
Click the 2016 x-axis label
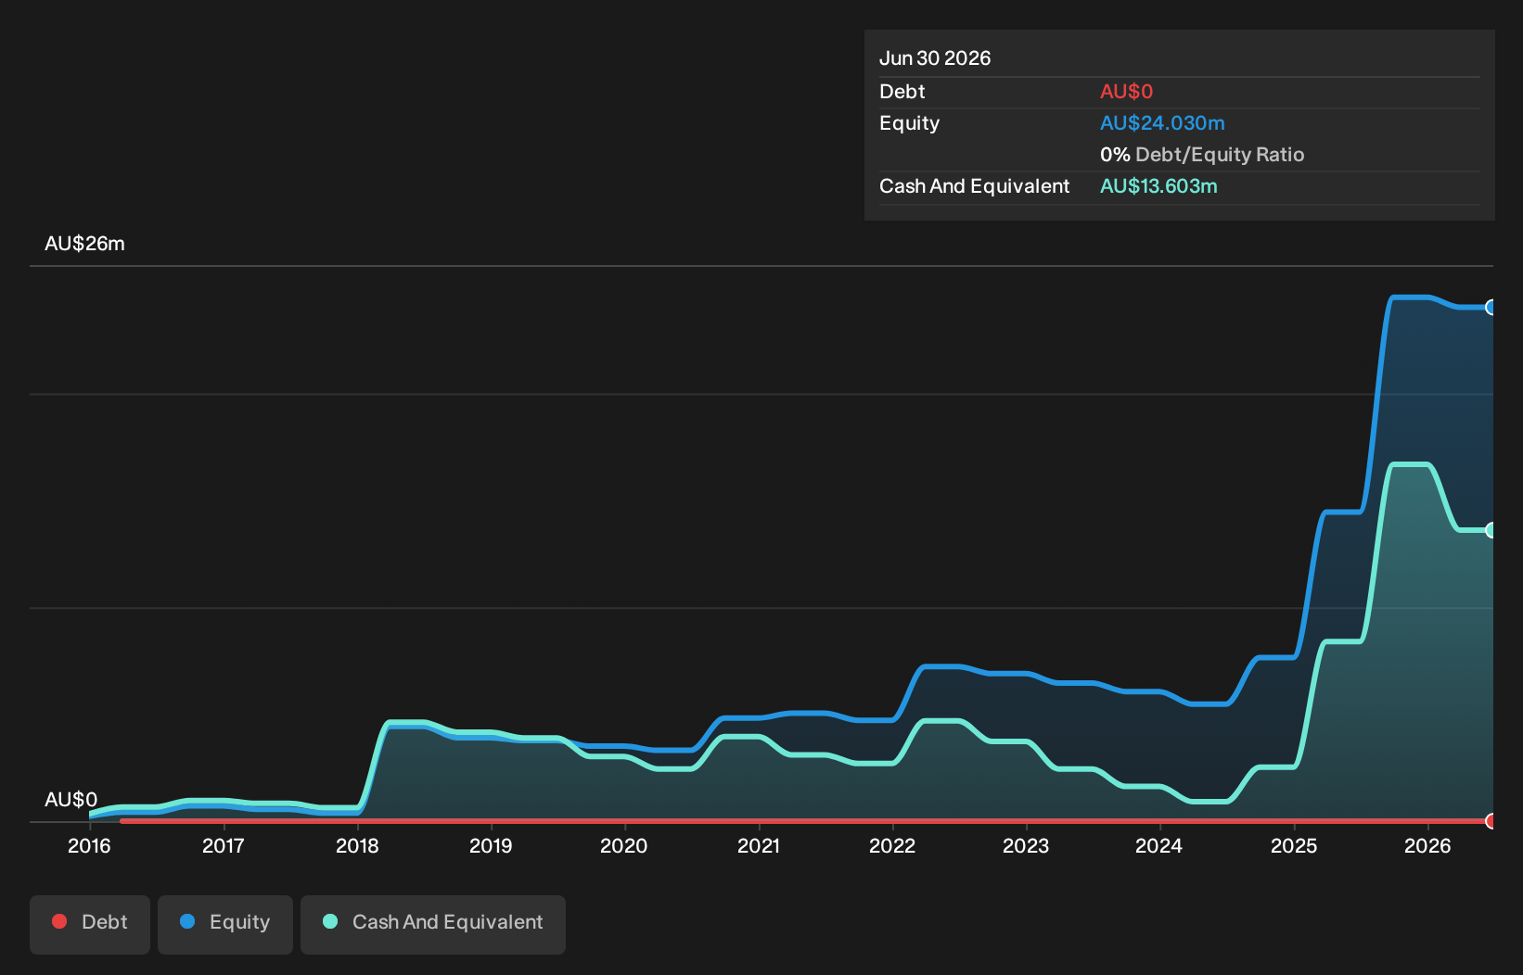pyautogui.click(x=89, y=845)
